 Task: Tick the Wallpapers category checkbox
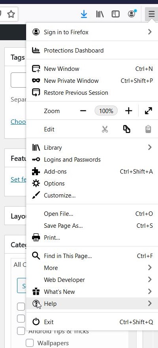(x=30, y=343)
